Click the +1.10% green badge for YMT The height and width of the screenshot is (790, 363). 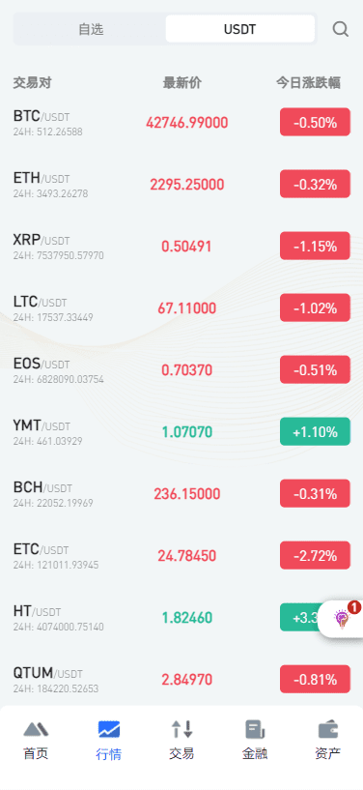point(316,432)
